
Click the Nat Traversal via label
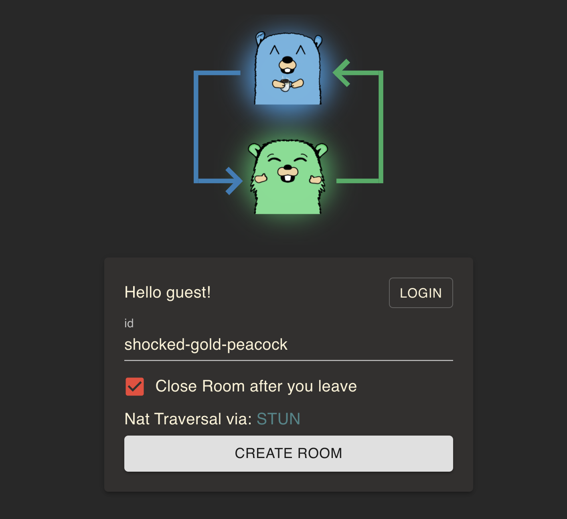[188, 419]
